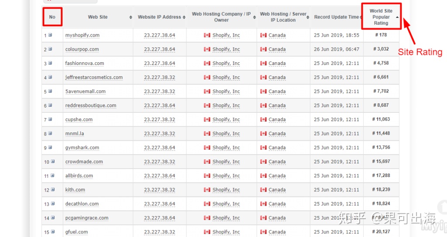Open gfuel.com link
This screenshot has width=447, height=237.
pyautogui.click(x=77, y=232)
